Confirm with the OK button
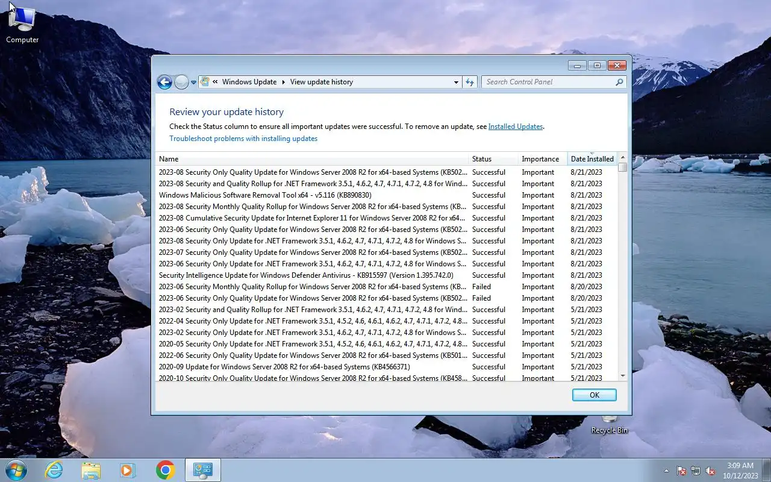 (595, 395)
